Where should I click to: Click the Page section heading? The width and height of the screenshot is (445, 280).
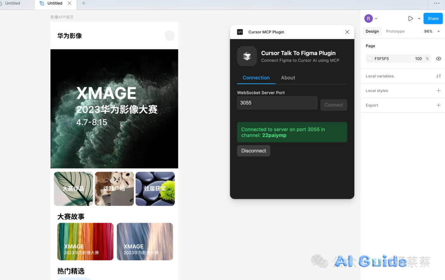tap(370, 46)
